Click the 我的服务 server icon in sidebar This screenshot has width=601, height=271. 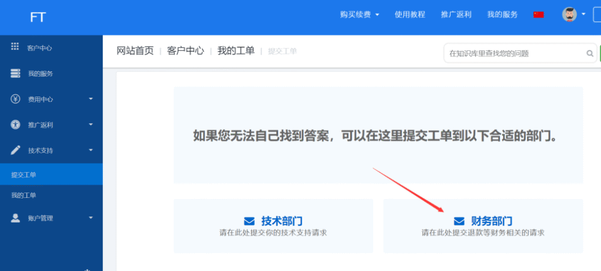pos(16,73)
